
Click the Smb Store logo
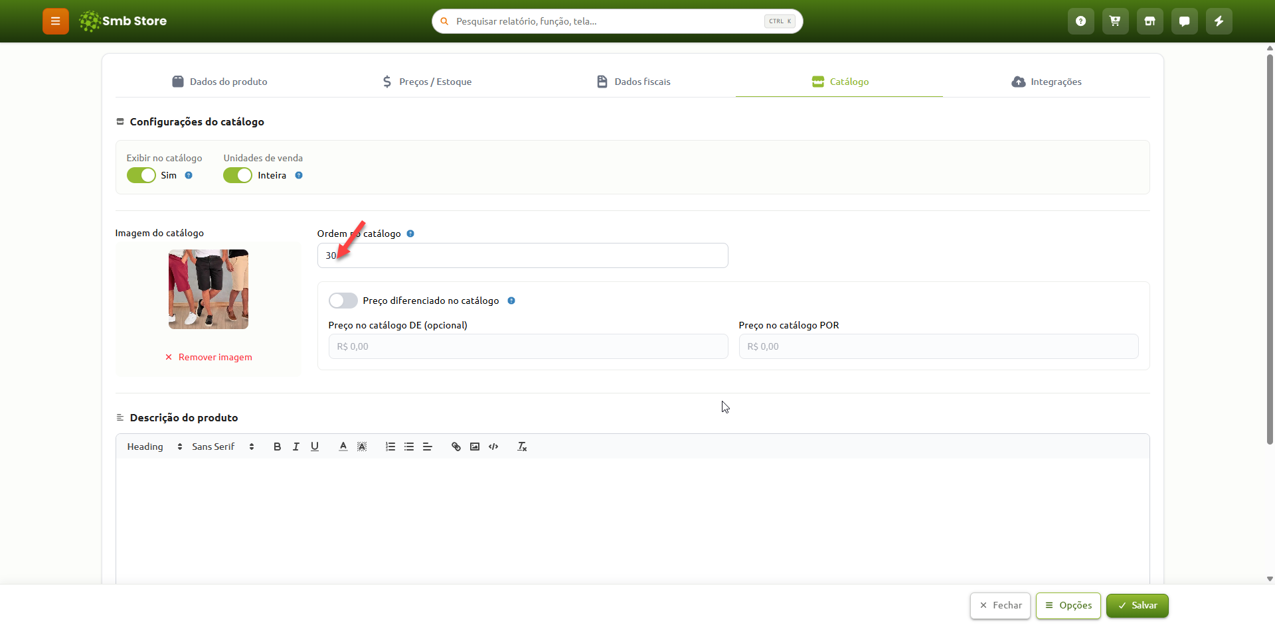[x=123, y=21]
